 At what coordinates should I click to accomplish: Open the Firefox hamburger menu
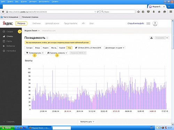click(x=171, y=12)
